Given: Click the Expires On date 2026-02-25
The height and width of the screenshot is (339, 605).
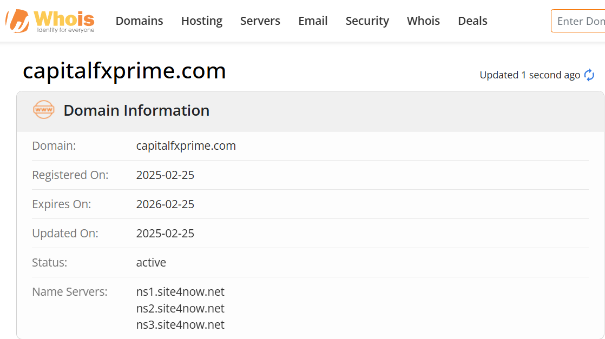Looking at the screenshot, I should click(165, 204).
